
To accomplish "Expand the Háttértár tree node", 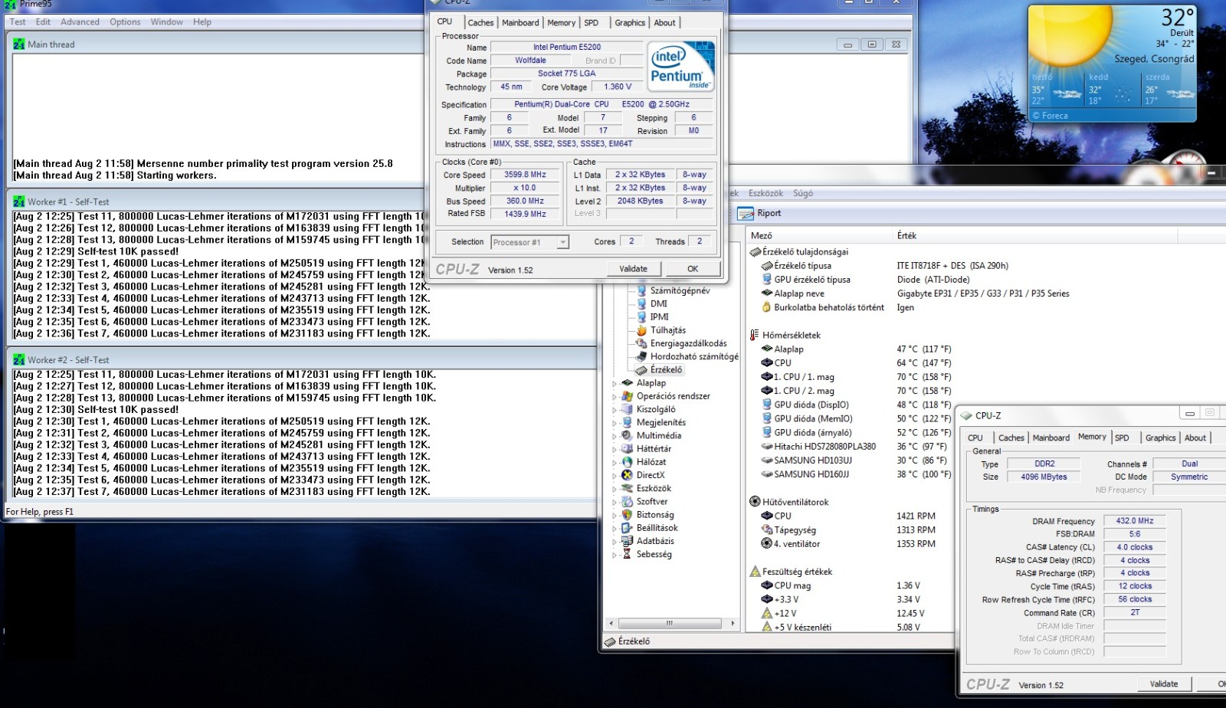I will point(614,449).
